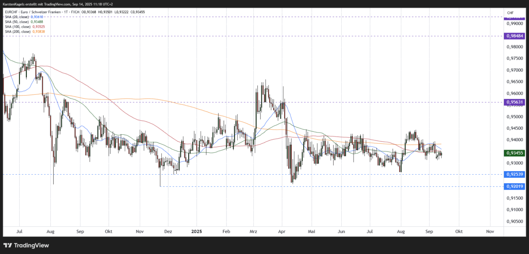Viewport: 529px width, 254px height.
Task: Click the purple level marker 0,95631
Action: pyautogui.click(x=514, y=102)
